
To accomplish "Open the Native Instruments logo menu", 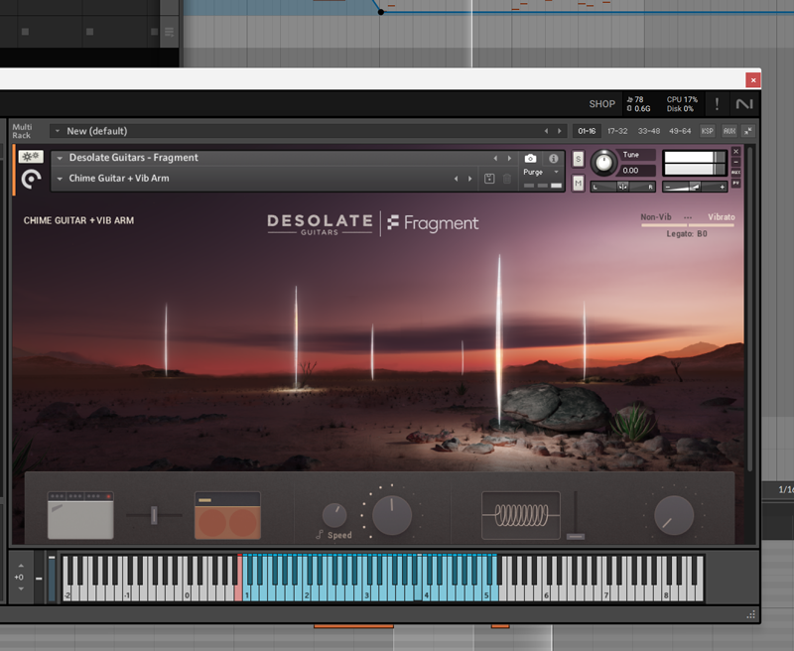I will tap(744, 104).
